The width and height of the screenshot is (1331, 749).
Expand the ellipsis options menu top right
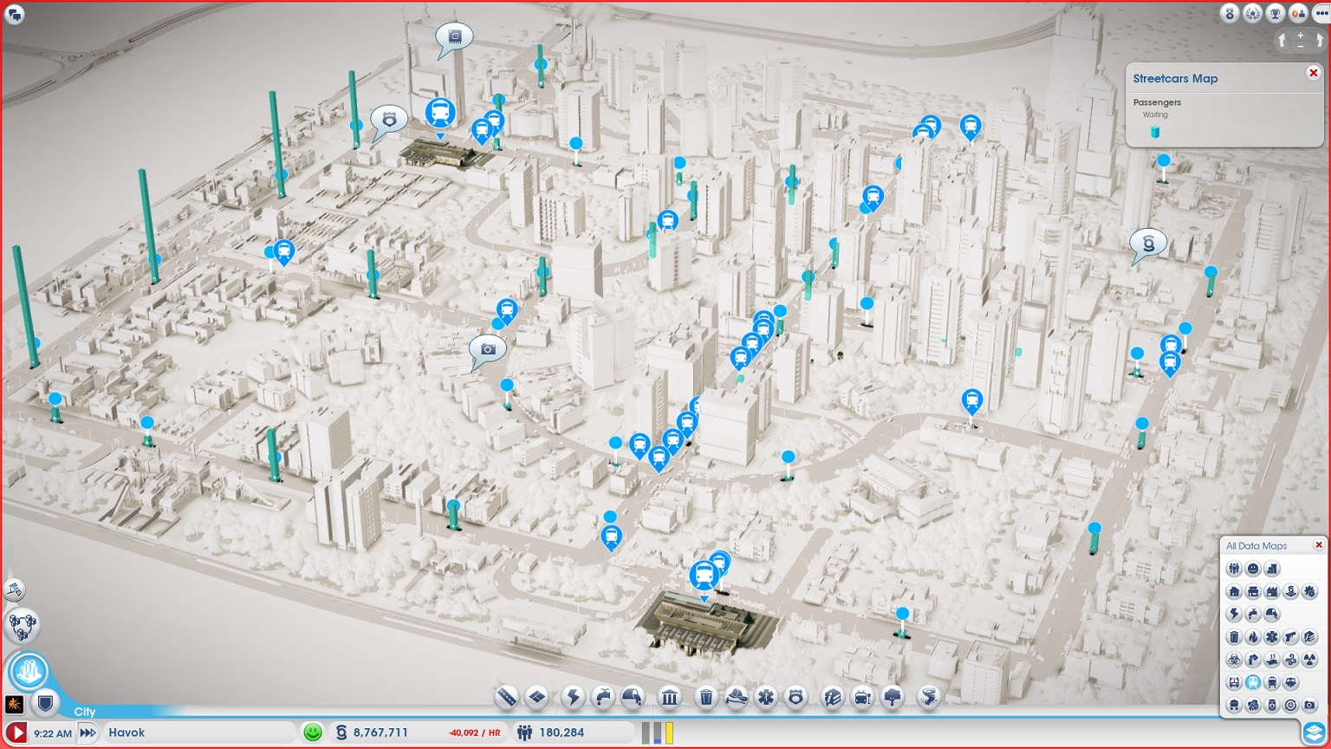[1322, 14]
